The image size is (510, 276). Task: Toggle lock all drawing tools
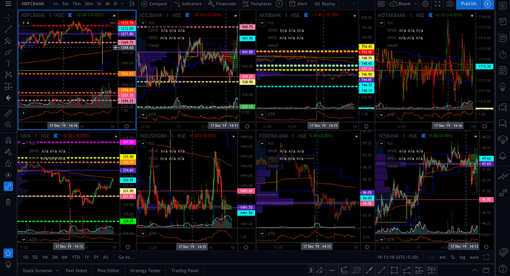8,163
